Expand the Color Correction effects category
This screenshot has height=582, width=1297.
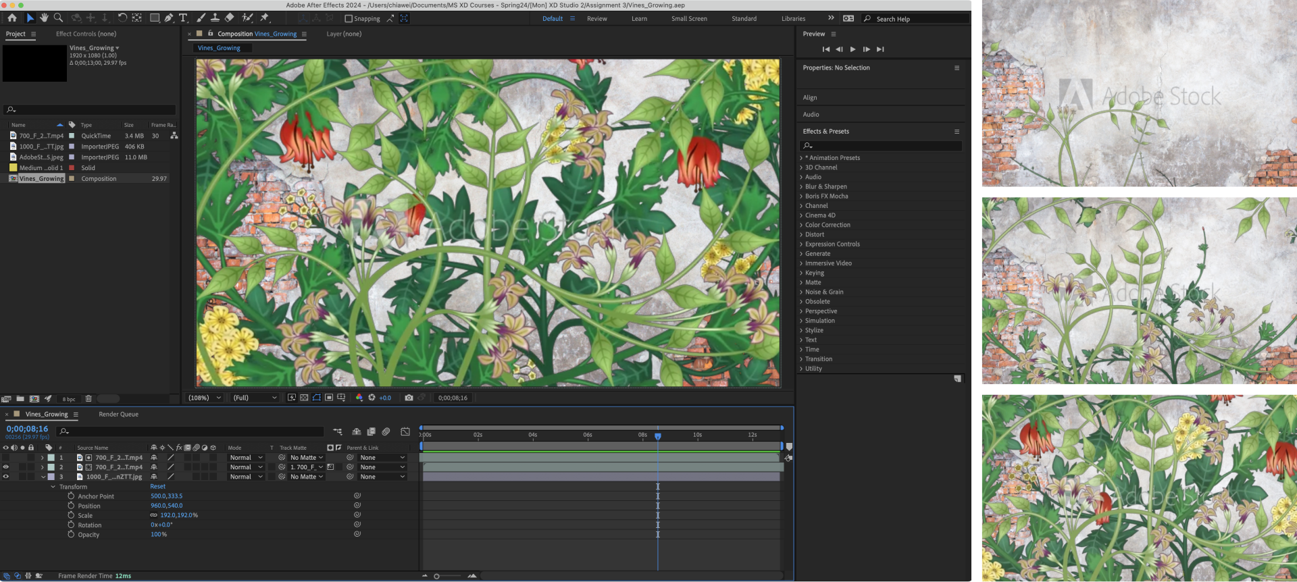point(801,225)
